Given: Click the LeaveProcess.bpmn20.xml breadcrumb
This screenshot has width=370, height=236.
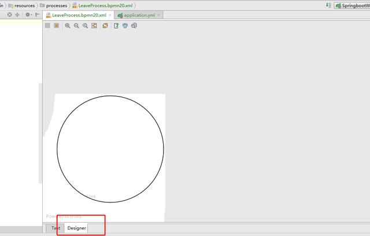Looking at the screenshot, I should (x=102, y=5).
